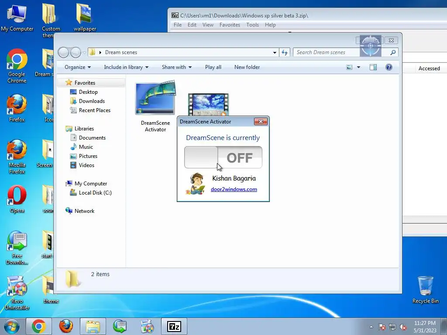Open Include in library dropdown
447x335 pixels.
pyautogui.click(x=126, y=67)
